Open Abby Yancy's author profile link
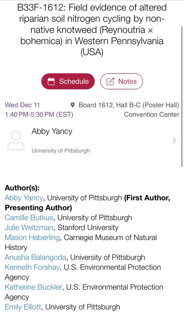184x314 pixels. [x=24, y=198]
